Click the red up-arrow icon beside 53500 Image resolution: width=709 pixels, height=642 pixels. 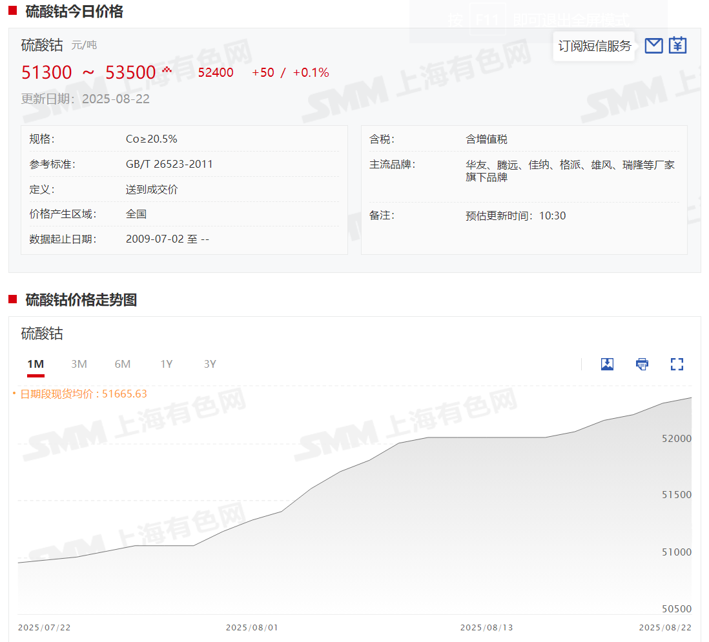(x=167, y=70)
